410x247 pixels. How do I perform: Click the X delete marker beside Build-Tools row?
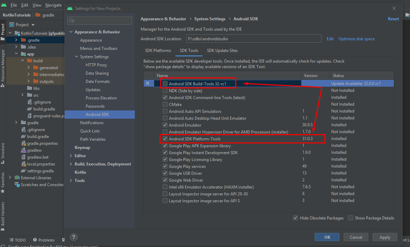click(148, 83)
